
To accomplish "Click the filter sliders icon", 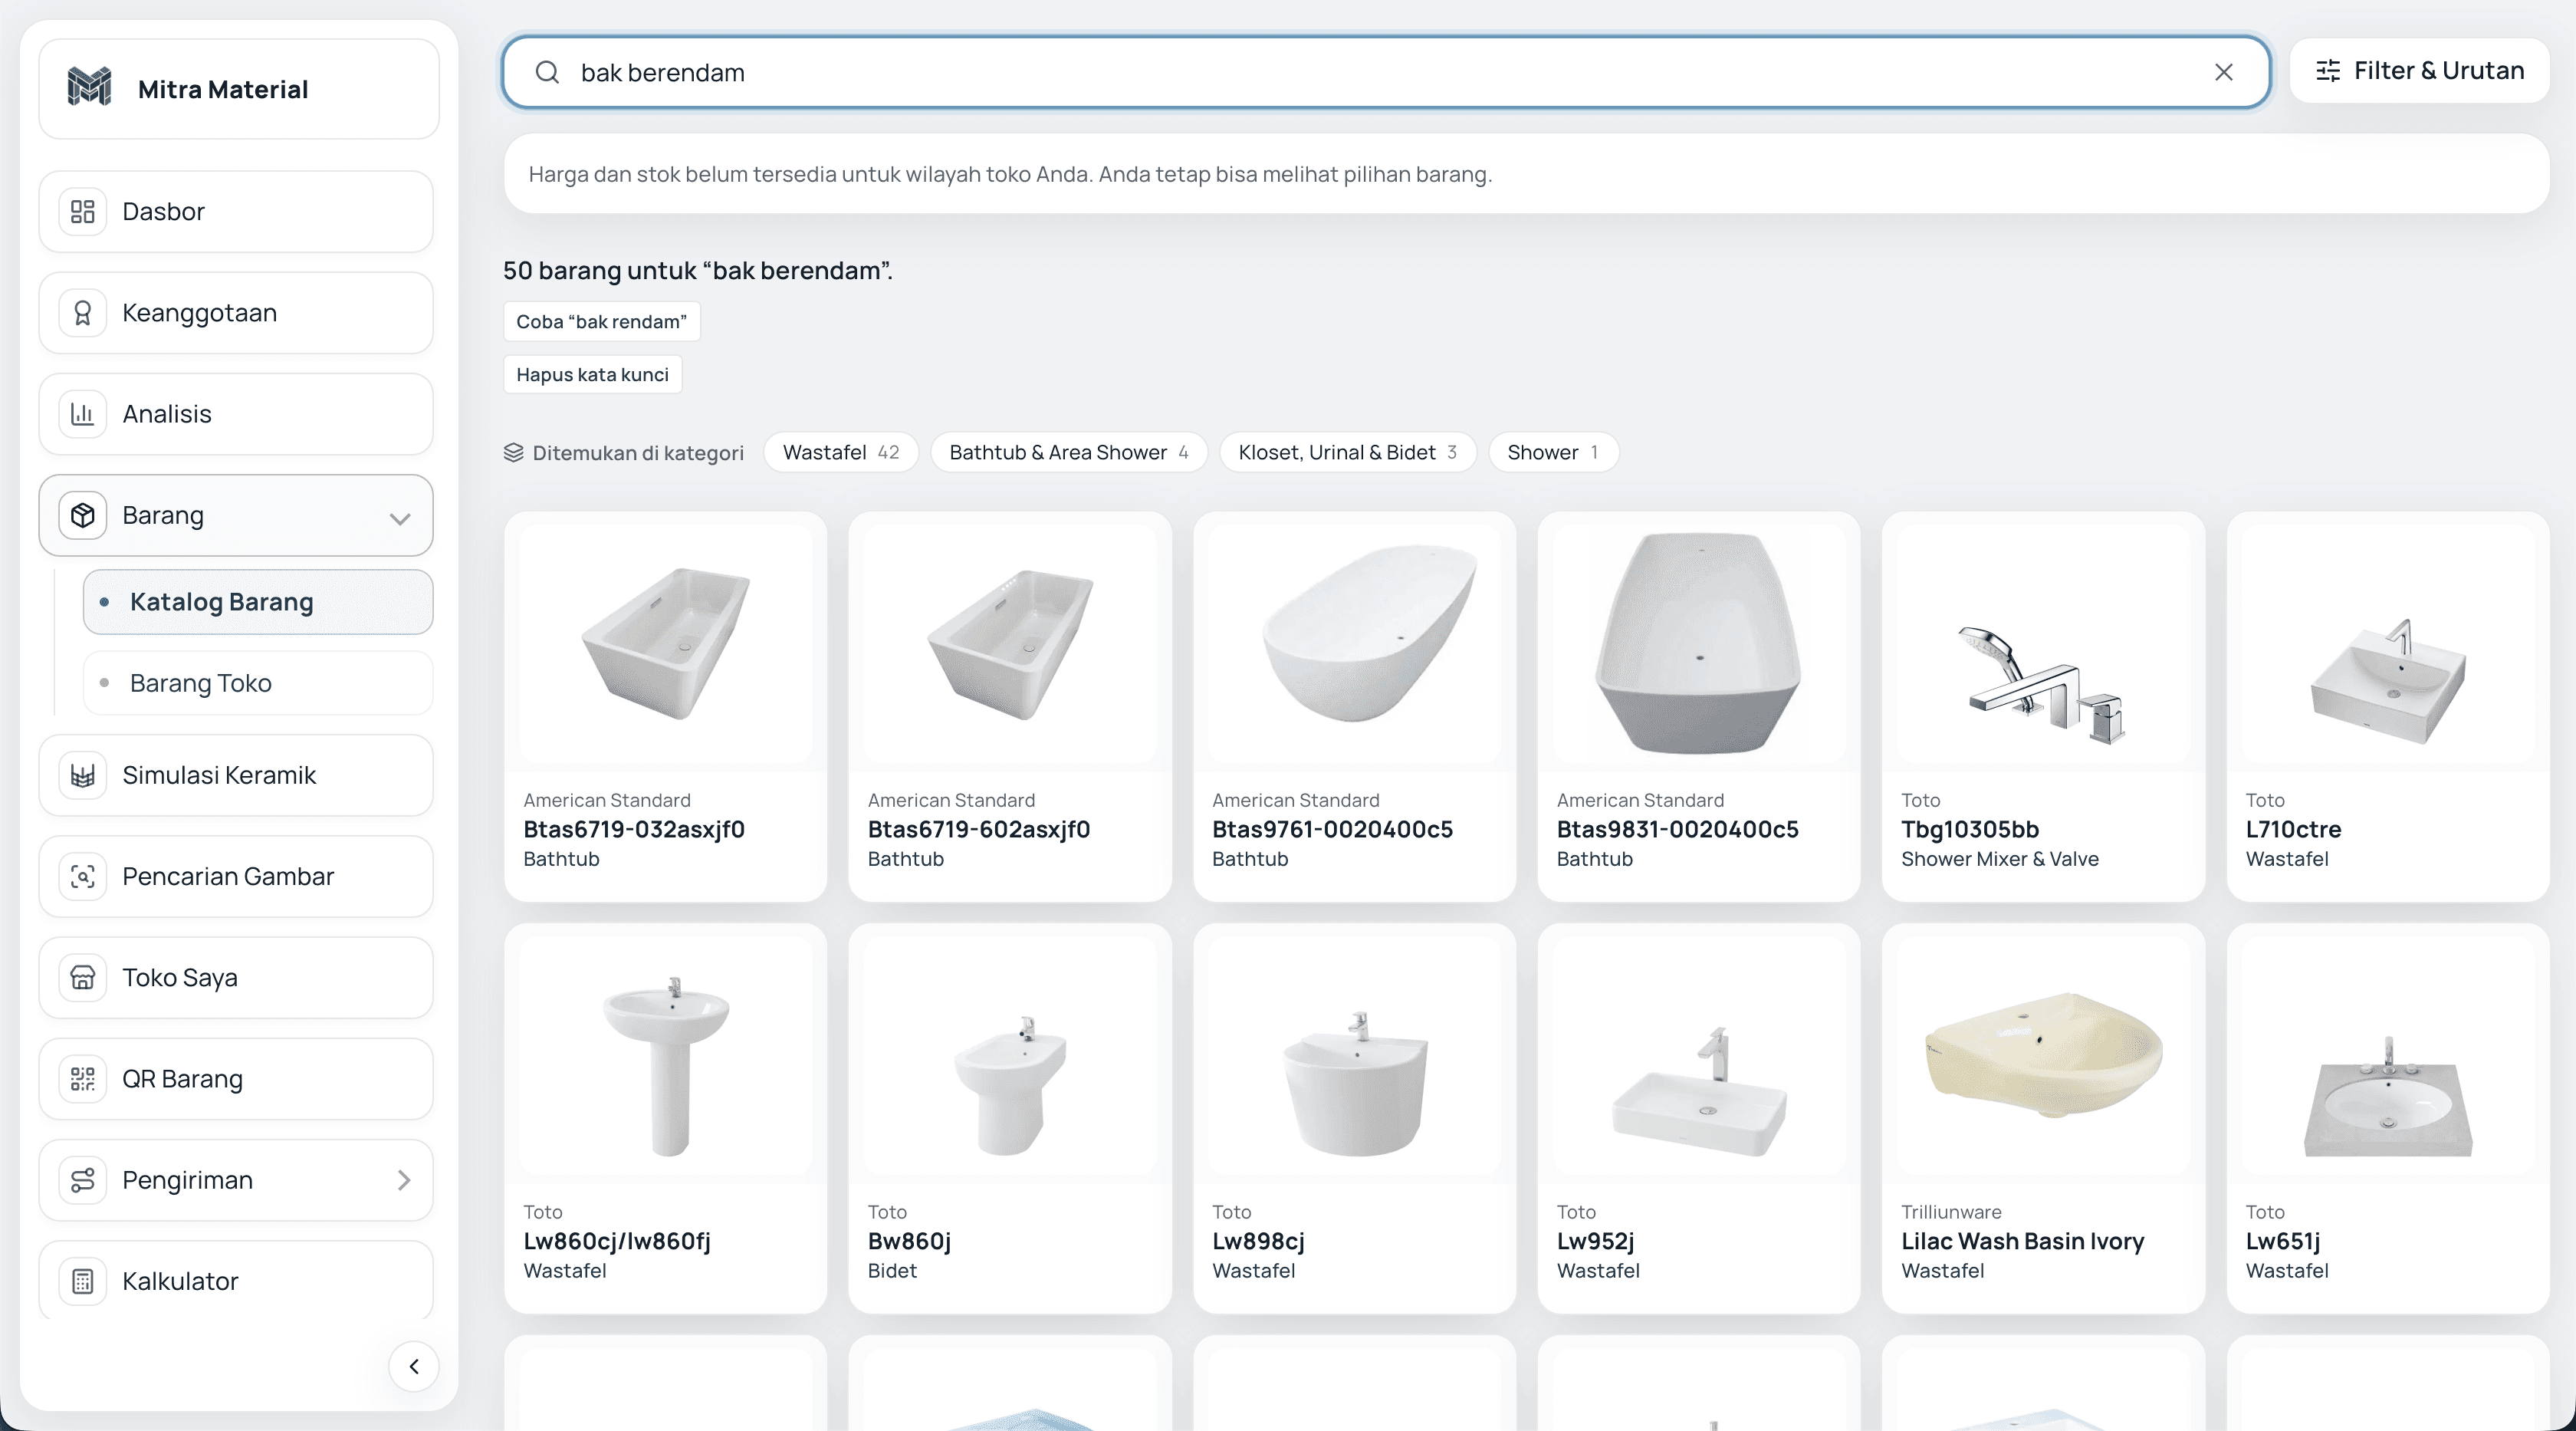I will 2328,71.
